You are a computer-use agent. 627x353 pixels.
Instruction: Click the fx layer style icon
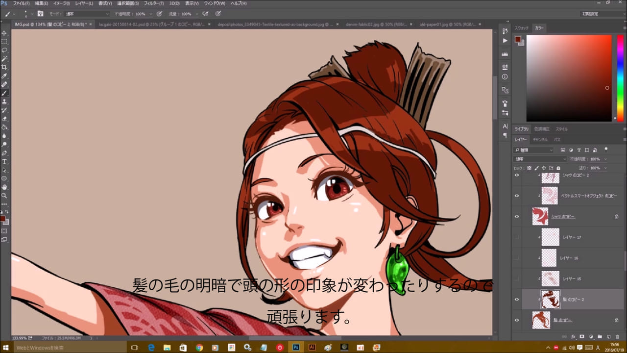pos(573,337)
